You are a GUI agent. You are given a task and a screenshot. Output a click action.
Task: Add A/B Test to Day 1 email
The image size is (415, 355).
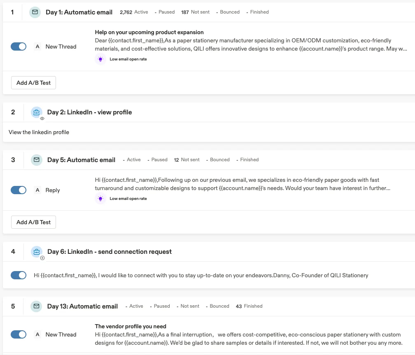coord(33,83)
